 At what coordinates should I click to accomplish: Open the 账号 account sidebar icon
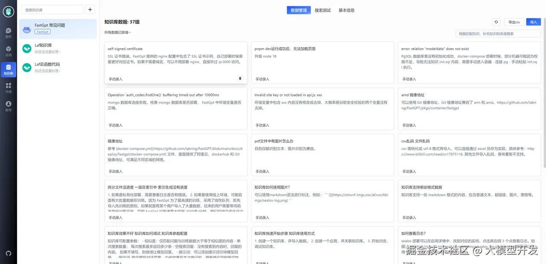pos(9,106)
